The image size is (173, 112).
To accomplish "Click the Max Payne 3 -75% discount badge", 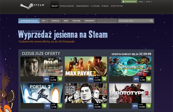I will [91, 79].
